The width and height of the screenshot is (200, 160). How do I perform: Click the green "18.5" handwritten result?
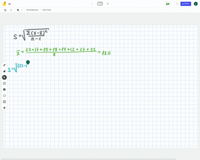(106, 53)
